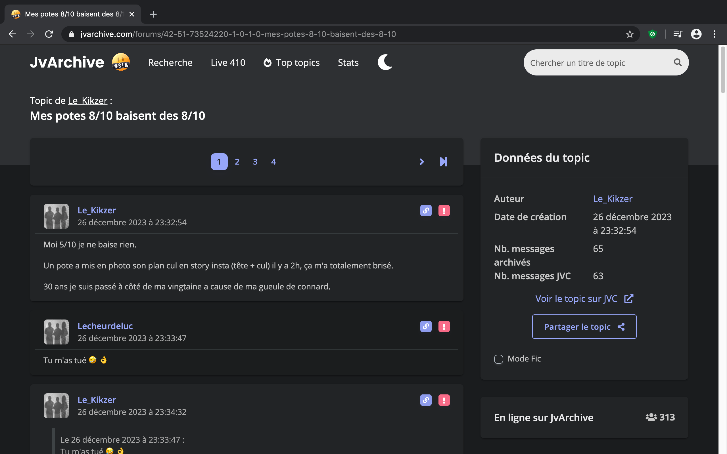Enable the Mode Fic checkbox
727x454 pixels.
pos(498,359)
